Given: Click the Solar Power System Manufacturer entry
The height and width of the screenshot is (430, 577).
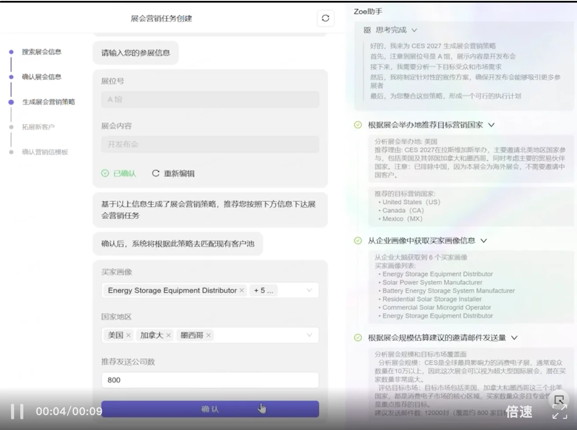Looking at the screenshot, I should pos(432,282).
